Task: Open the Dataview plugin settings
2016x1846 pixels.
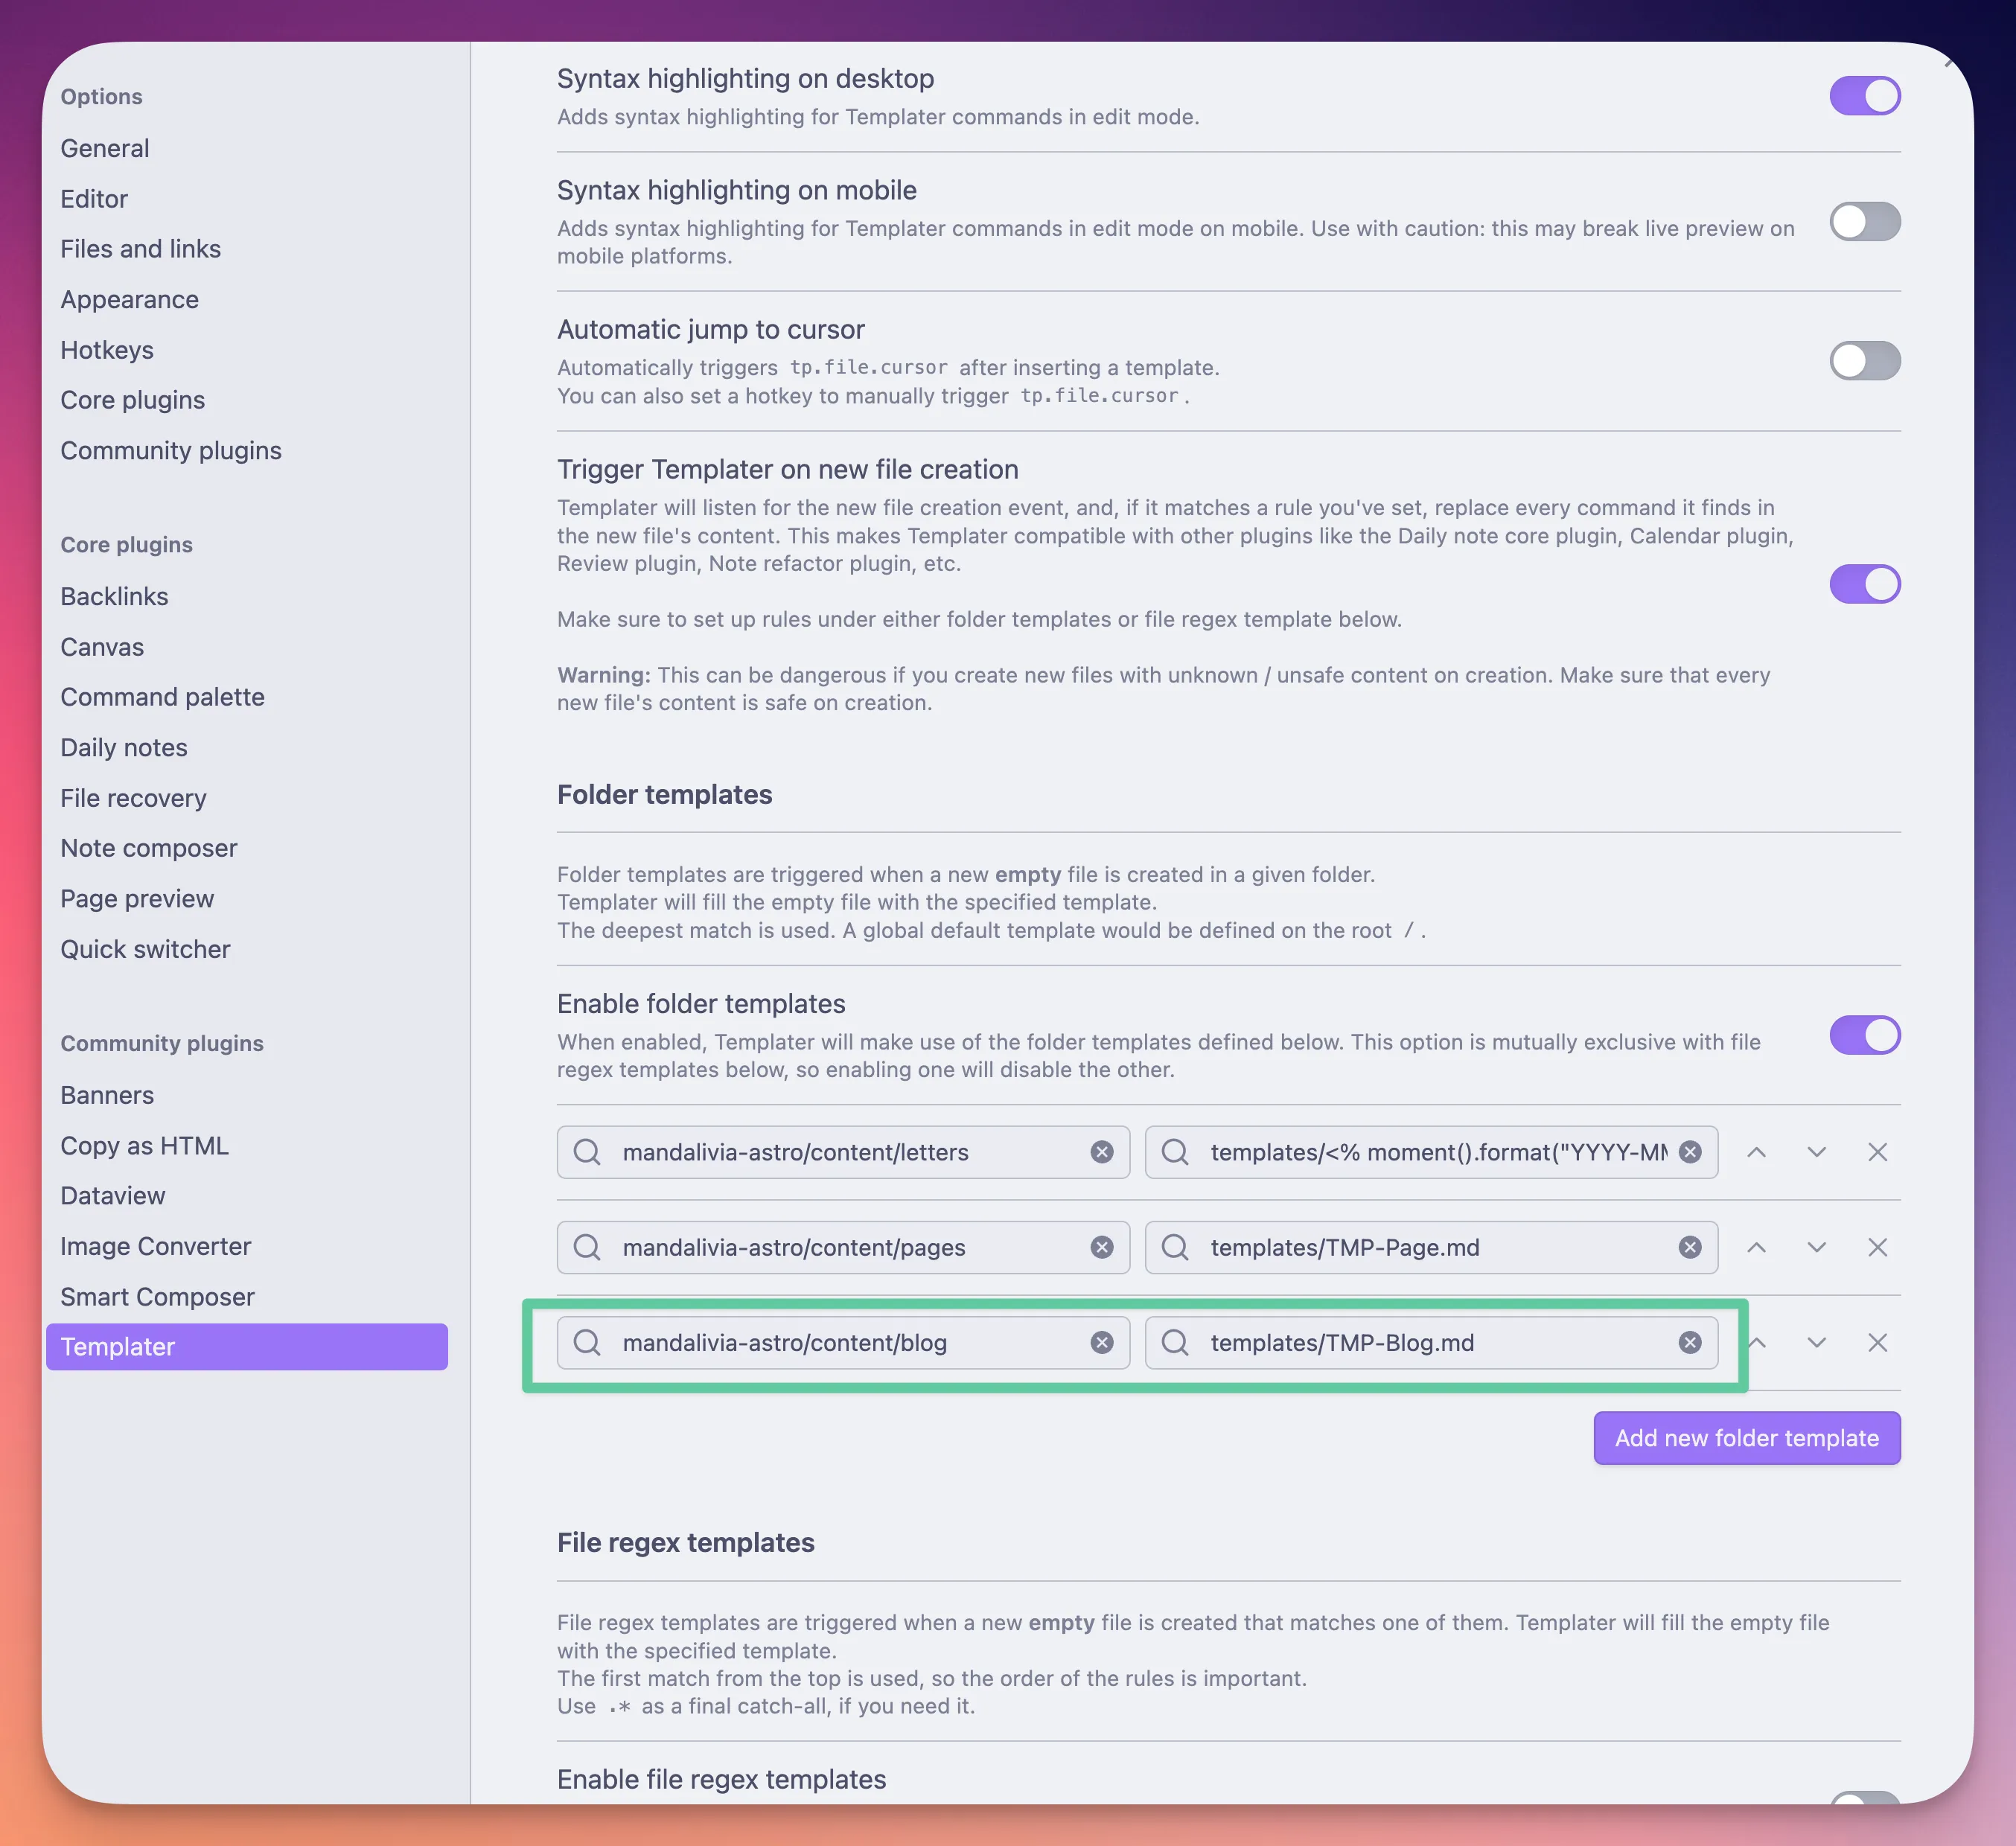Action: 113,1195
